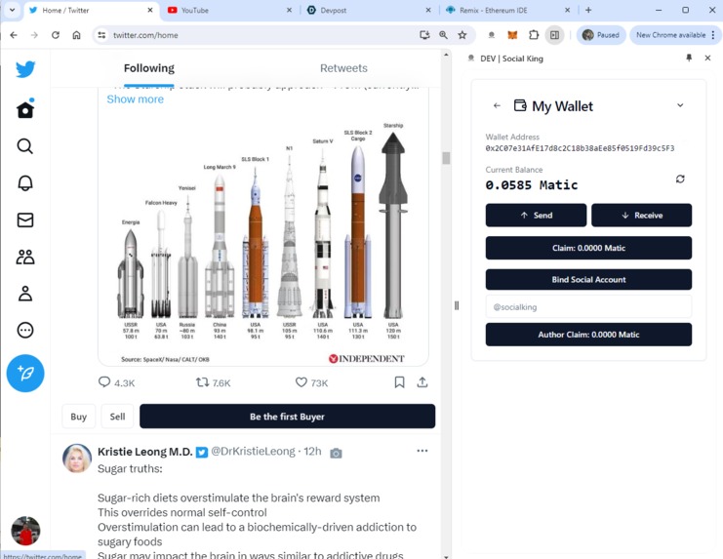
Task: Bookmark this page with the star
Action: point(462,35)
